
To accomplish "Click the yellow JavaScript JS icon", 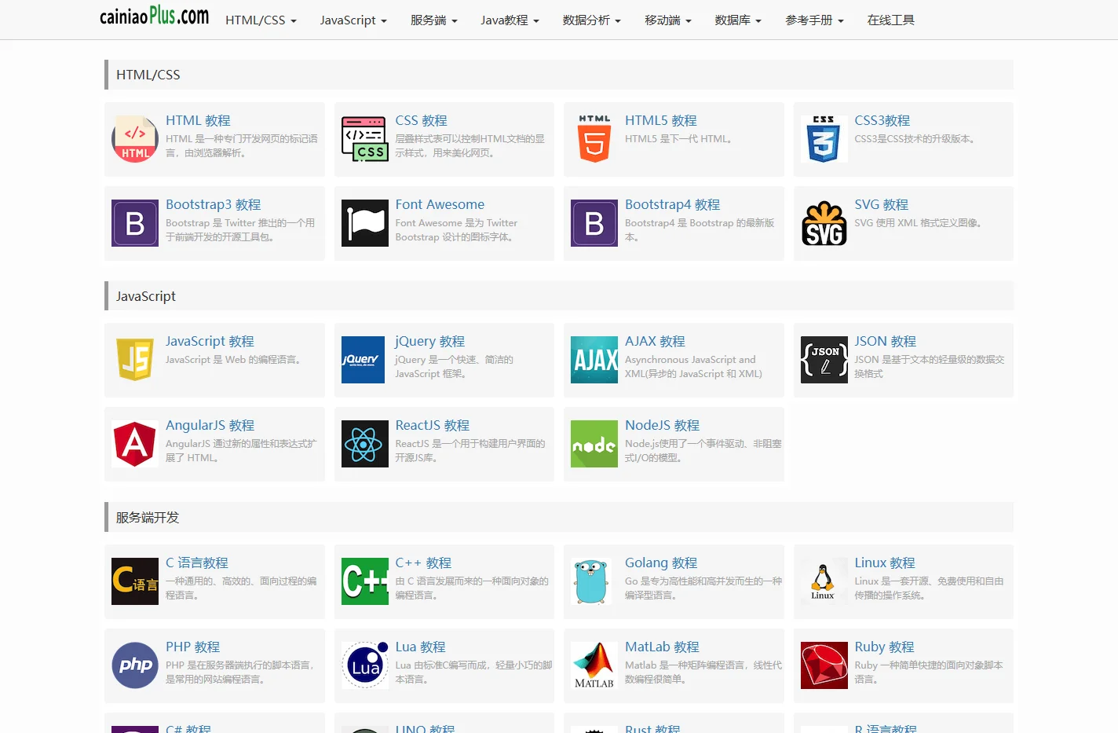I will click(x=135, y=360).
